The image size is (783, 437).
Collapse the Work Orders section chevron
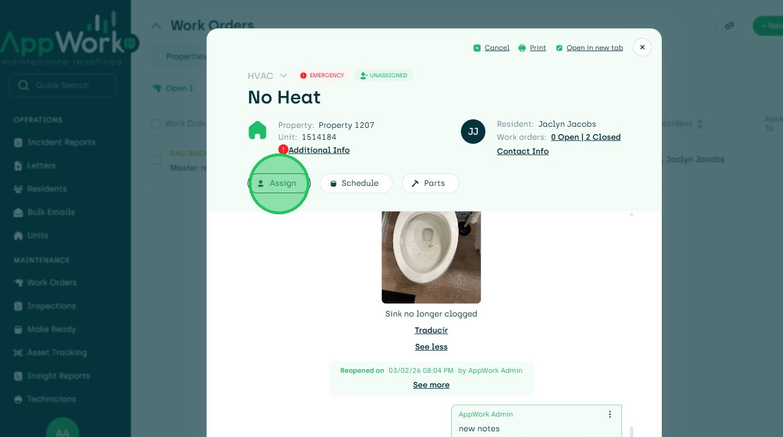click(156, 26)
